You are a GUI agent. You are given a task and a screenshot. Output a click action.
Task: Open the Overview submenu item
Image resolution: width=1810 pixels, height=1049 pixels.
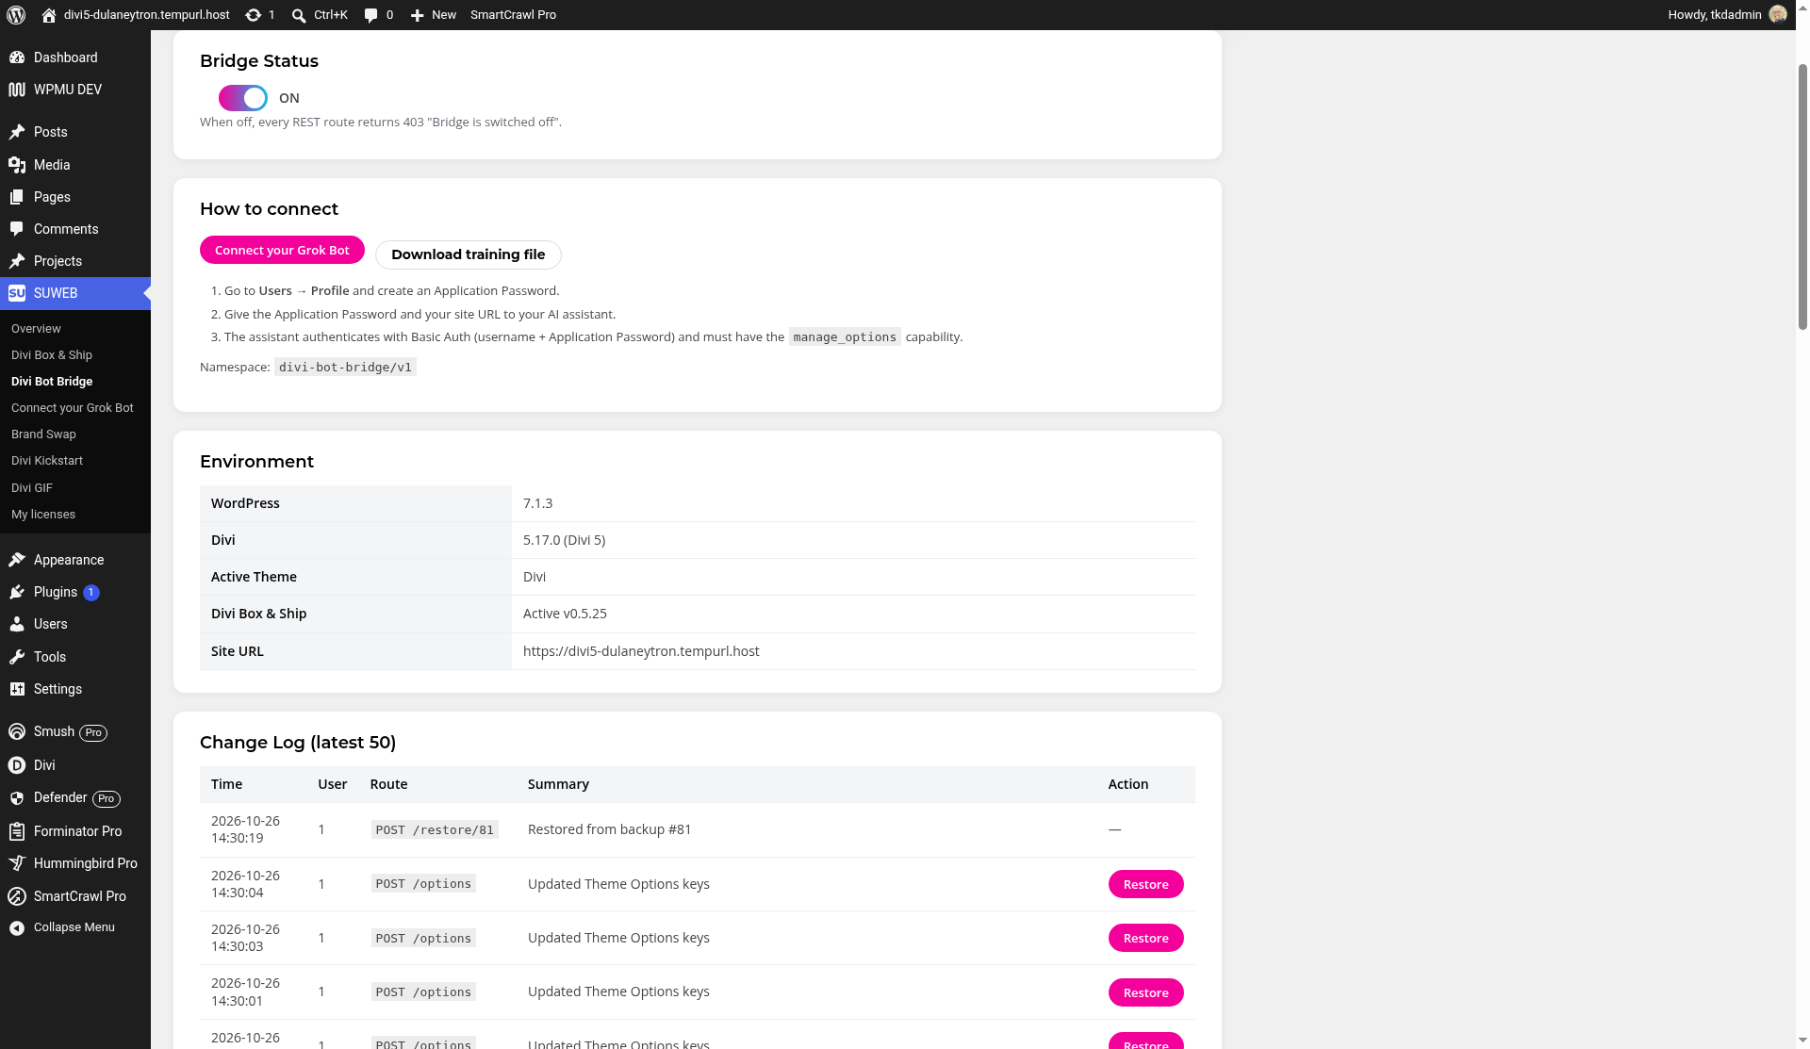pyautogui.click(x=36, y=329)
